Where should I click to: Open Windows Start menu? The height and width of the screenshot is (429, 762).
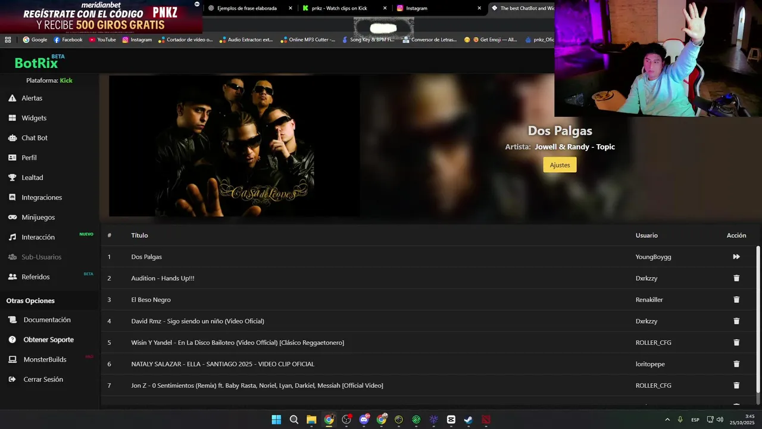tap(276, 419)
